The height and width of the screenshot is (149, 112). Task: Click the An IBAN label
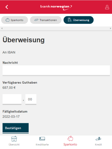coord(9,52)
